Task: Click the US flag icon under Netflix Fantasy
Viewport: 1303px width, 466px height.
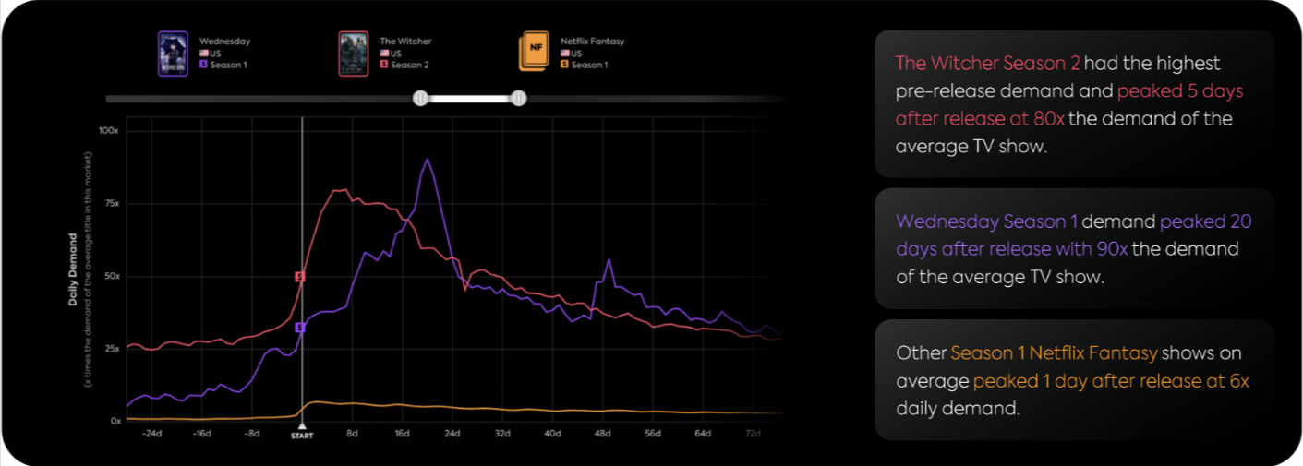Action: (x=564, y=54)
